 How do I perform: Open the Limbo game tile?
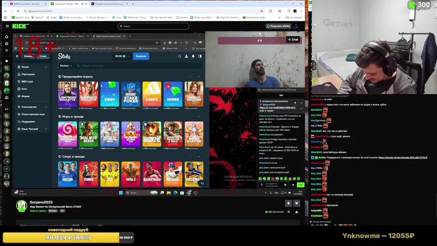[x=152, y=94]
